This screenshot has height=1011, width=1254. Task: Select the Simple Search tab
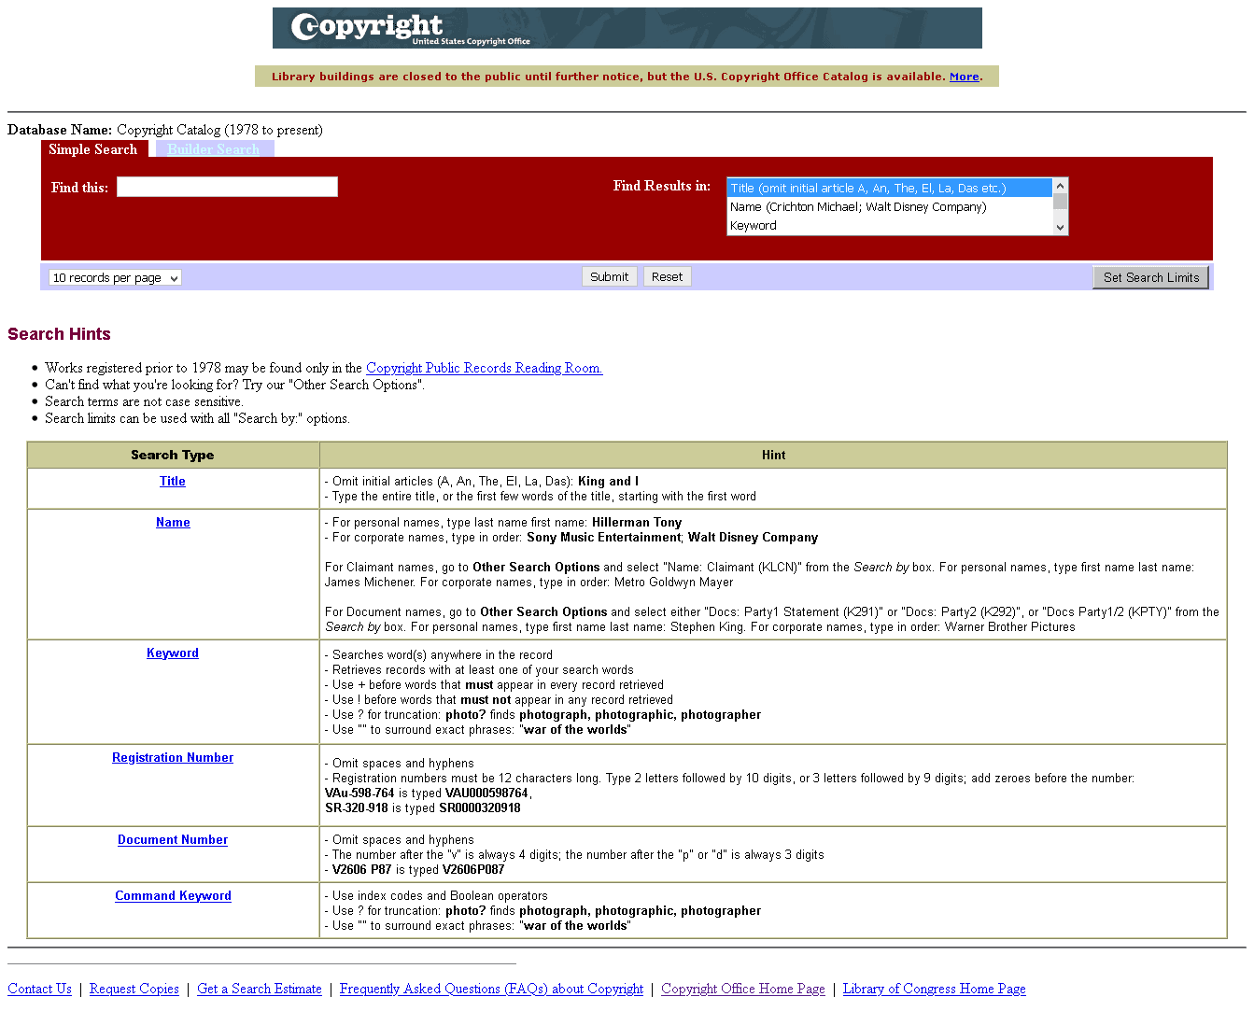click(93, 149)
